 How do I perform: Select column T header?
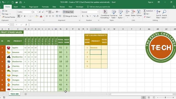coord(96,29)
